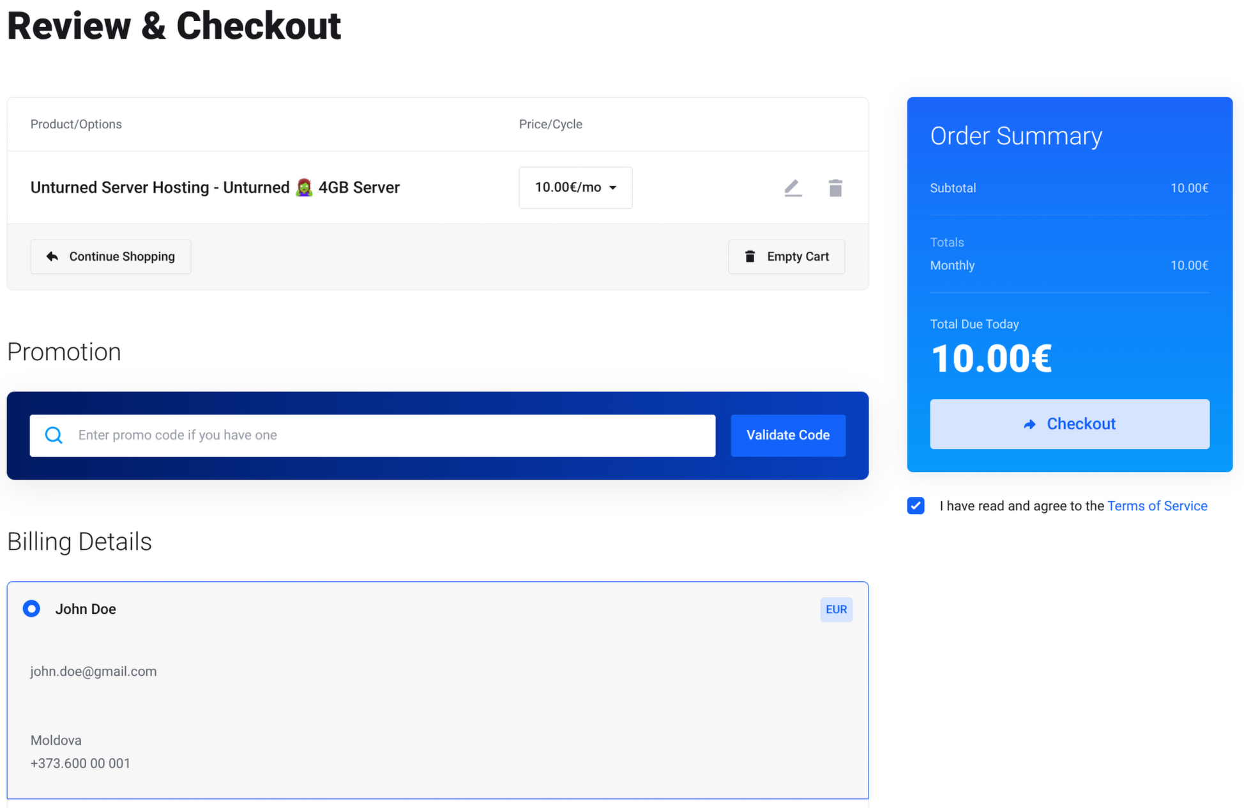Click the back arrow icon on Continue Shopping

click(x=52, y=256)
